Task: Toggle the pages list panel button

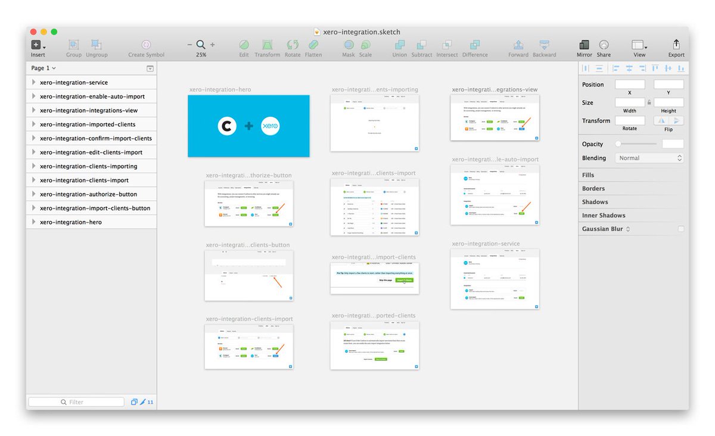Action: 150,68
